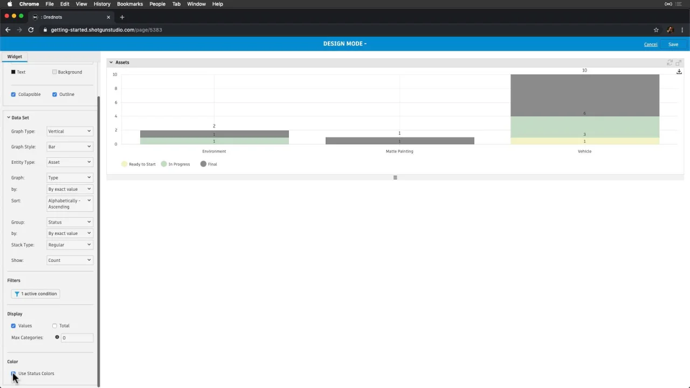Click the Chrome profile avatar
690x388 pixels.
point(670,30)
